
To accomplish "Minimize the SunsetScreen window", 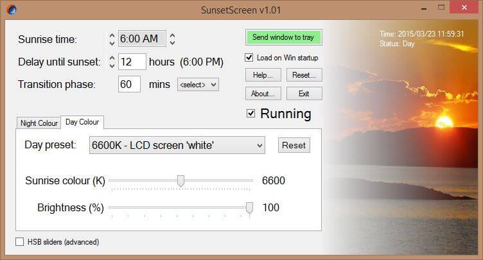I will coord(424,8).
